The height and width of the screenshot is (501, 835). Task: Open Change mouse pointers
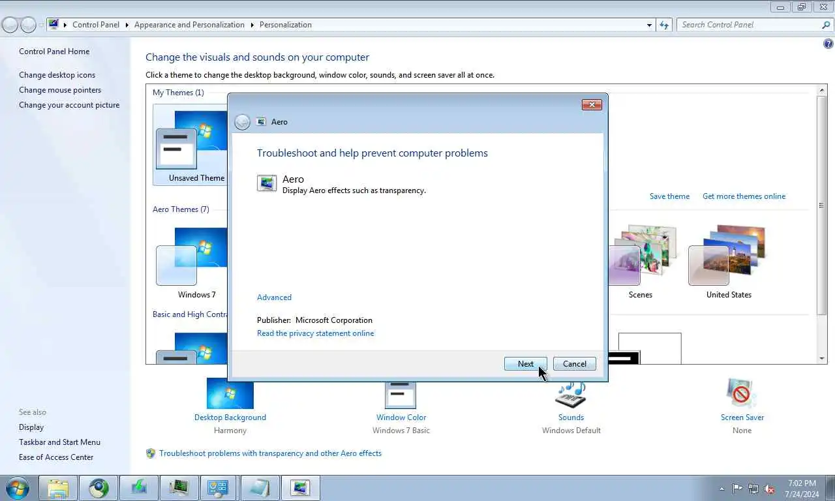(60, 90)
